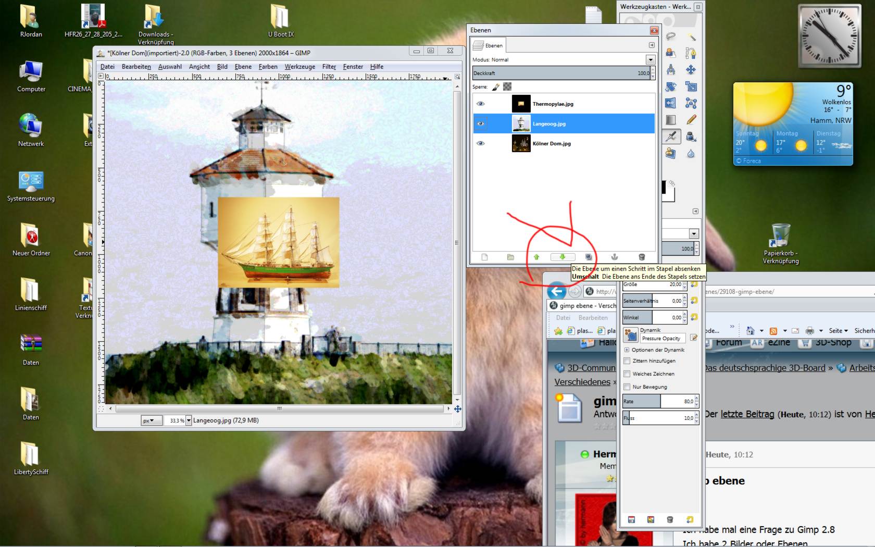Select the Fuzzy Select magic wand tool

click(x=691, y=36)
